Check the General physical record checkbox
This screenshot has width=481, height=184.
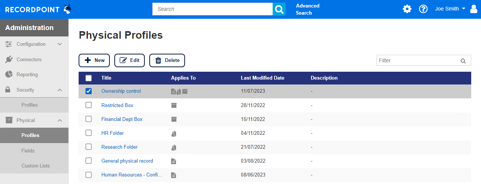88,161
